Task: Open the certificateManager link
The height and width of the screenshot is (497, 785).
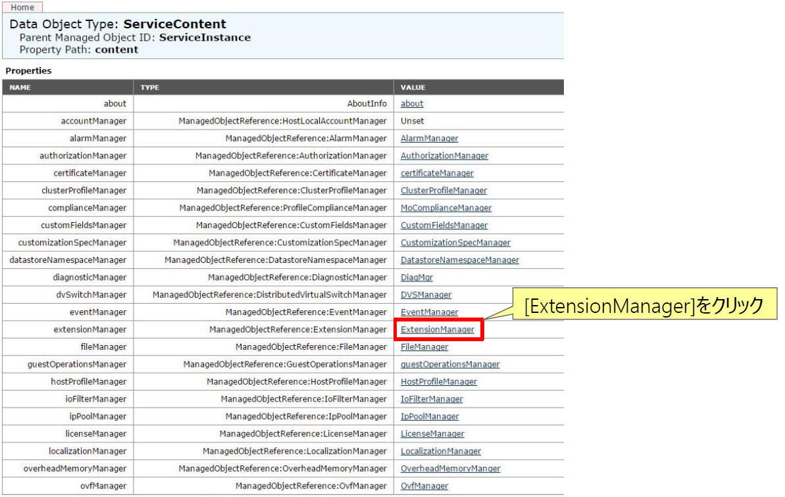Action: point(437,174)
